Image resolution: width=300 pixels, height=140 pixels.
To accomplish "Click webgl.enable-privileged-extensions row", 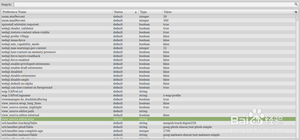I will click(x=148, y=64).
